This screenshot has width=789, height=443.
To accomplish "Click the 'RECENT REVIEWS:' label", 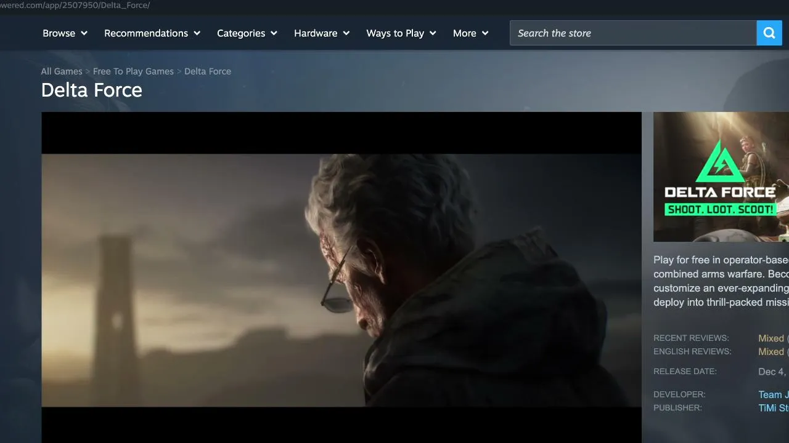I will 691,338.
